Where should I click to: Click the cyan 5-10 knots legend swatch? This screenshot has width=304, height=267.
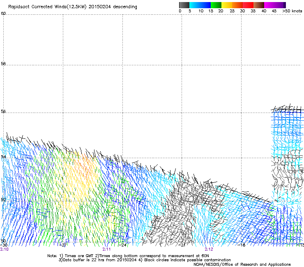coord(195,5)
